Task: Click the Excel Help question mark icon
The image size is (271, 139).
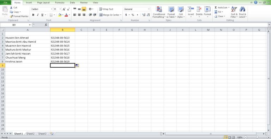Action: point(256,2)
